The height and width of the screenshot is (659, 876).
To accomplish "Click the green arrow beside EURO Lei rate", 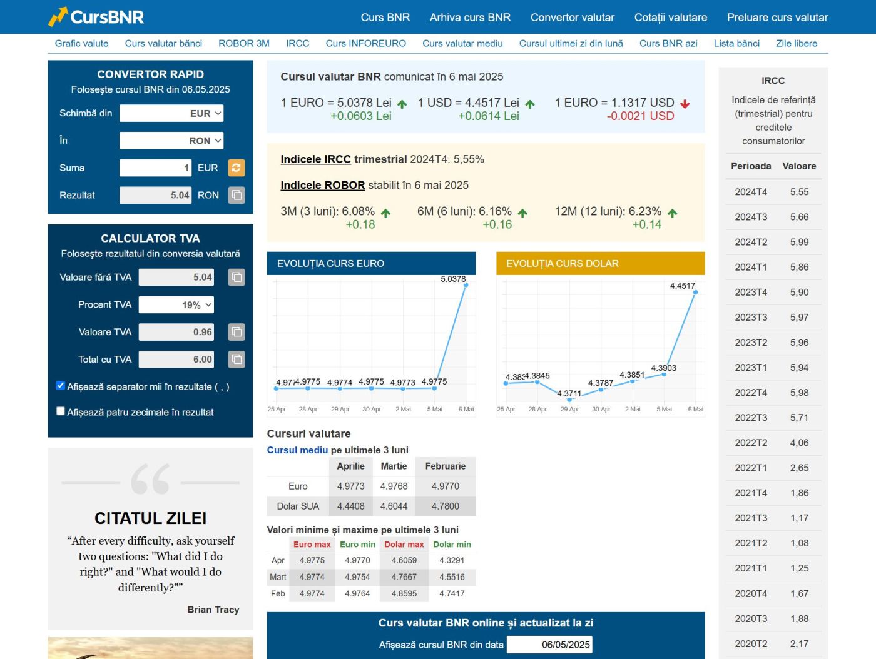I will (x=402, y=104).
